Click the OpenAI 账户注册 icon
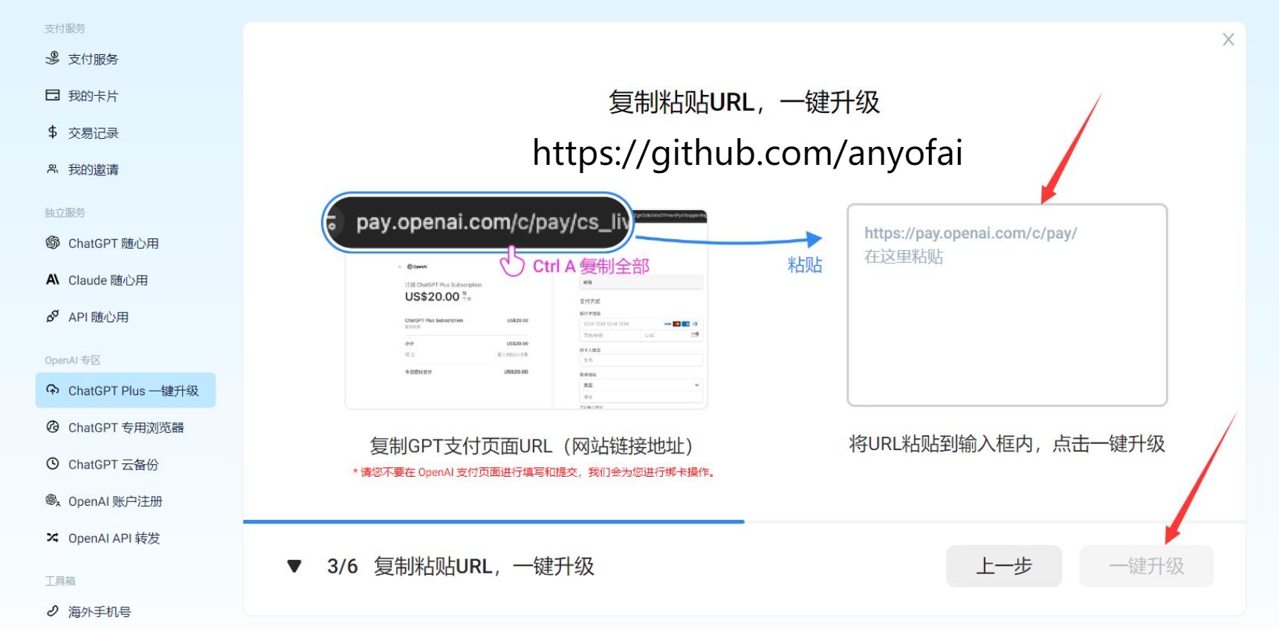Screen dimensions: 1279x629 click(x=52, y=501)
